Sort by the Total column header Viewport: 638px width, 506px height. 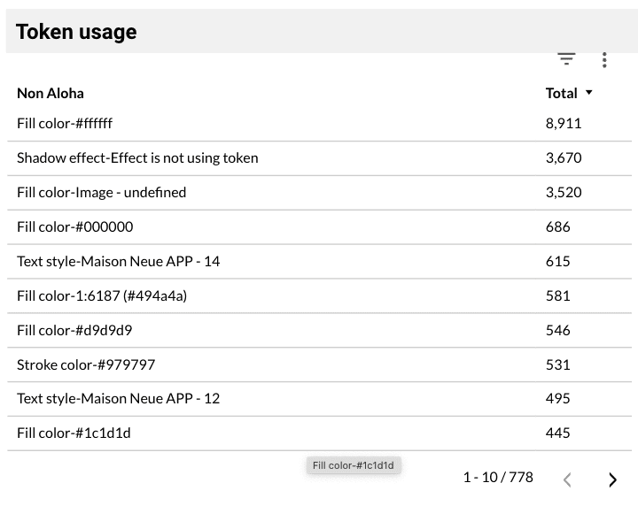pos(562,93)
